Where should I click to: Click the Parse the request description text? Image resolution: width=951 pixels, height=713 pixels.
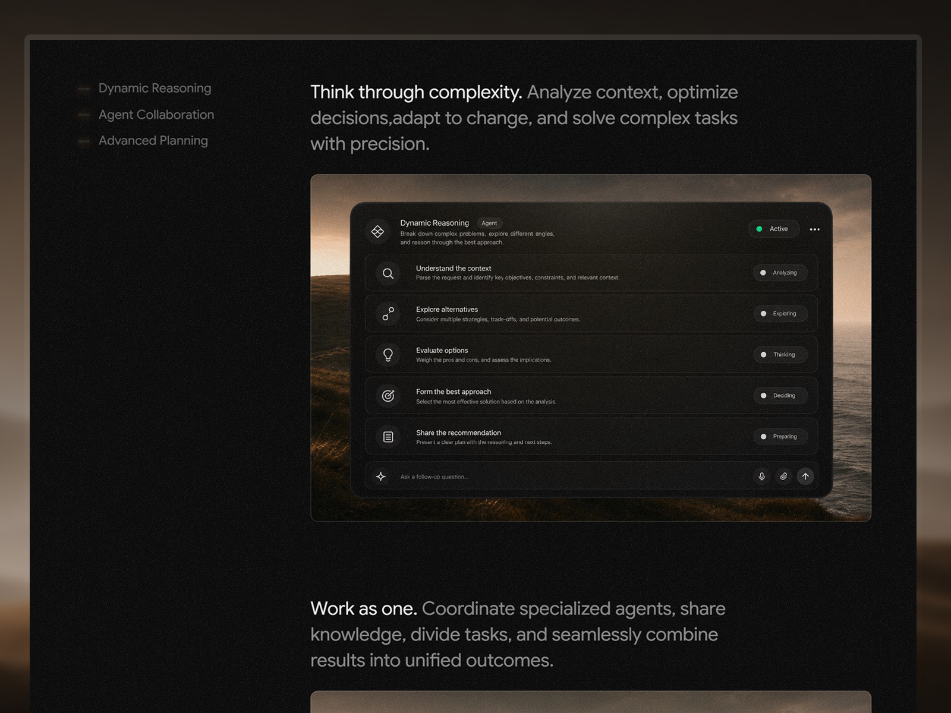[518, 277]
